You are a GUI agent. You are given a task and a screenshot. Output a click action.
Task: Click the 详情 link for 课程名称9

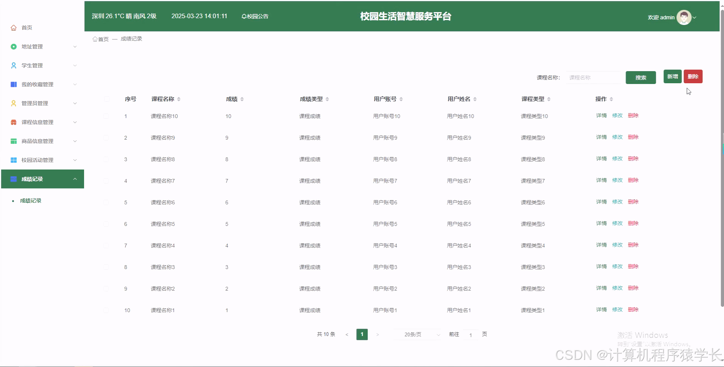(601, 137)
